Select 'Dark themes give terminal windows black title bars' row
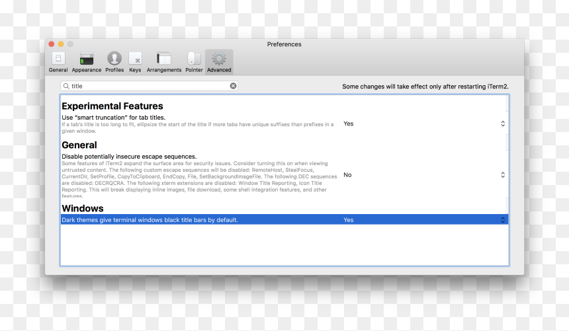The height and width of the screenshot is (331, 569). click(284, 220)
